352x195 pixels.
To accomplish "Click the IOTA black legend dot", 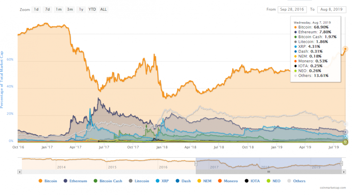I will [246, 181].
